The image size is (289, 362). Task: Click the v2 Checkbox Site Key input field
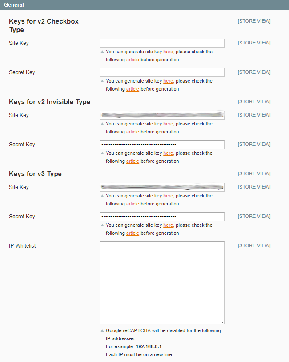tap(162, 43)
